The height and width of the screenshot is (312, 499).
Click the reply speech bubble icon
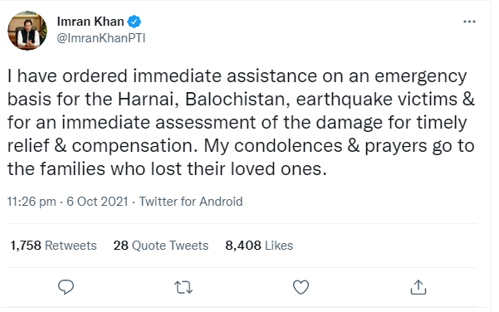tap(66, 287)
